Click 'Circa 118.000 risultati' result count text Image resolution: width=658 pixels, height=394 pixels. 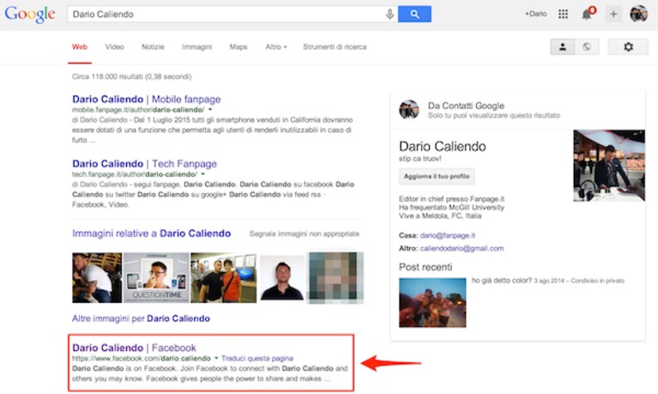click(132, 76)
